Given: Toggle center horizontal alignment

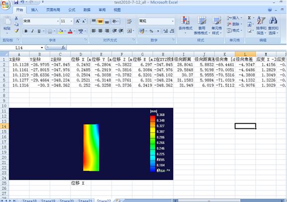Looking at the screenshot, I should click(x=100, y=31).
